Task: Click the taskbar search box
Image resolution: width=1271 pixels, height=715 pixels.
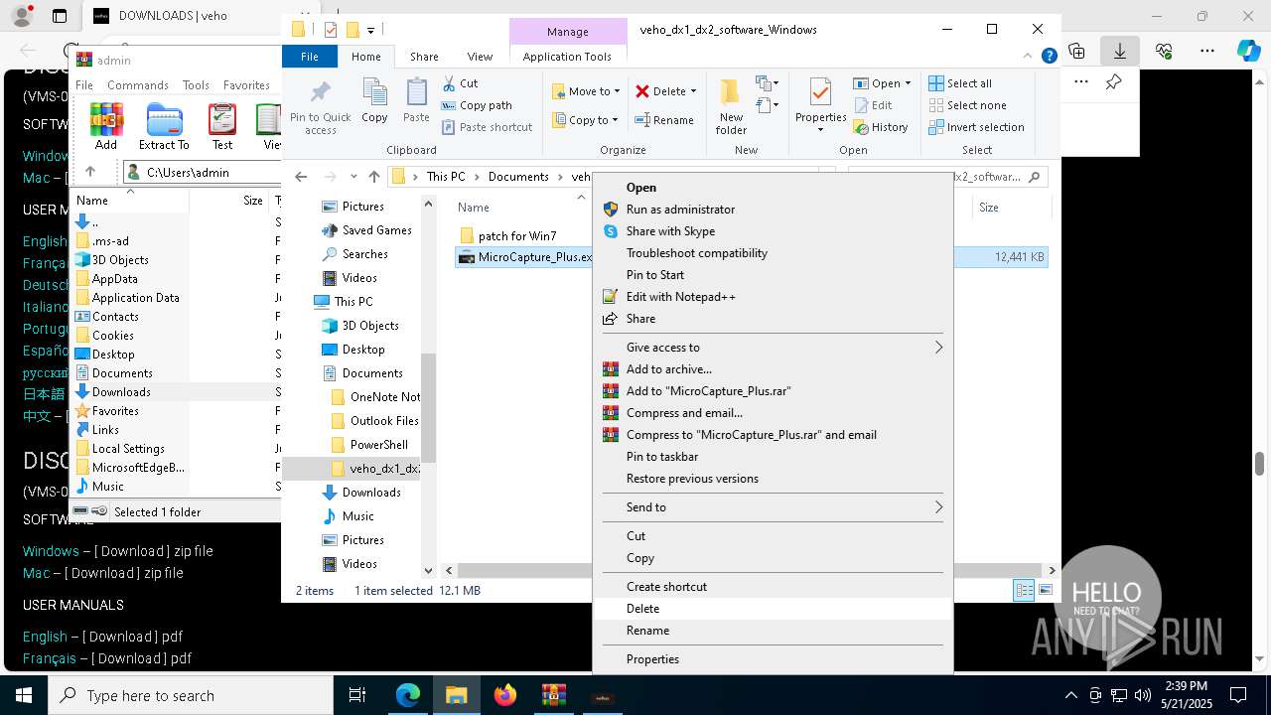Action: coord(191,695)
